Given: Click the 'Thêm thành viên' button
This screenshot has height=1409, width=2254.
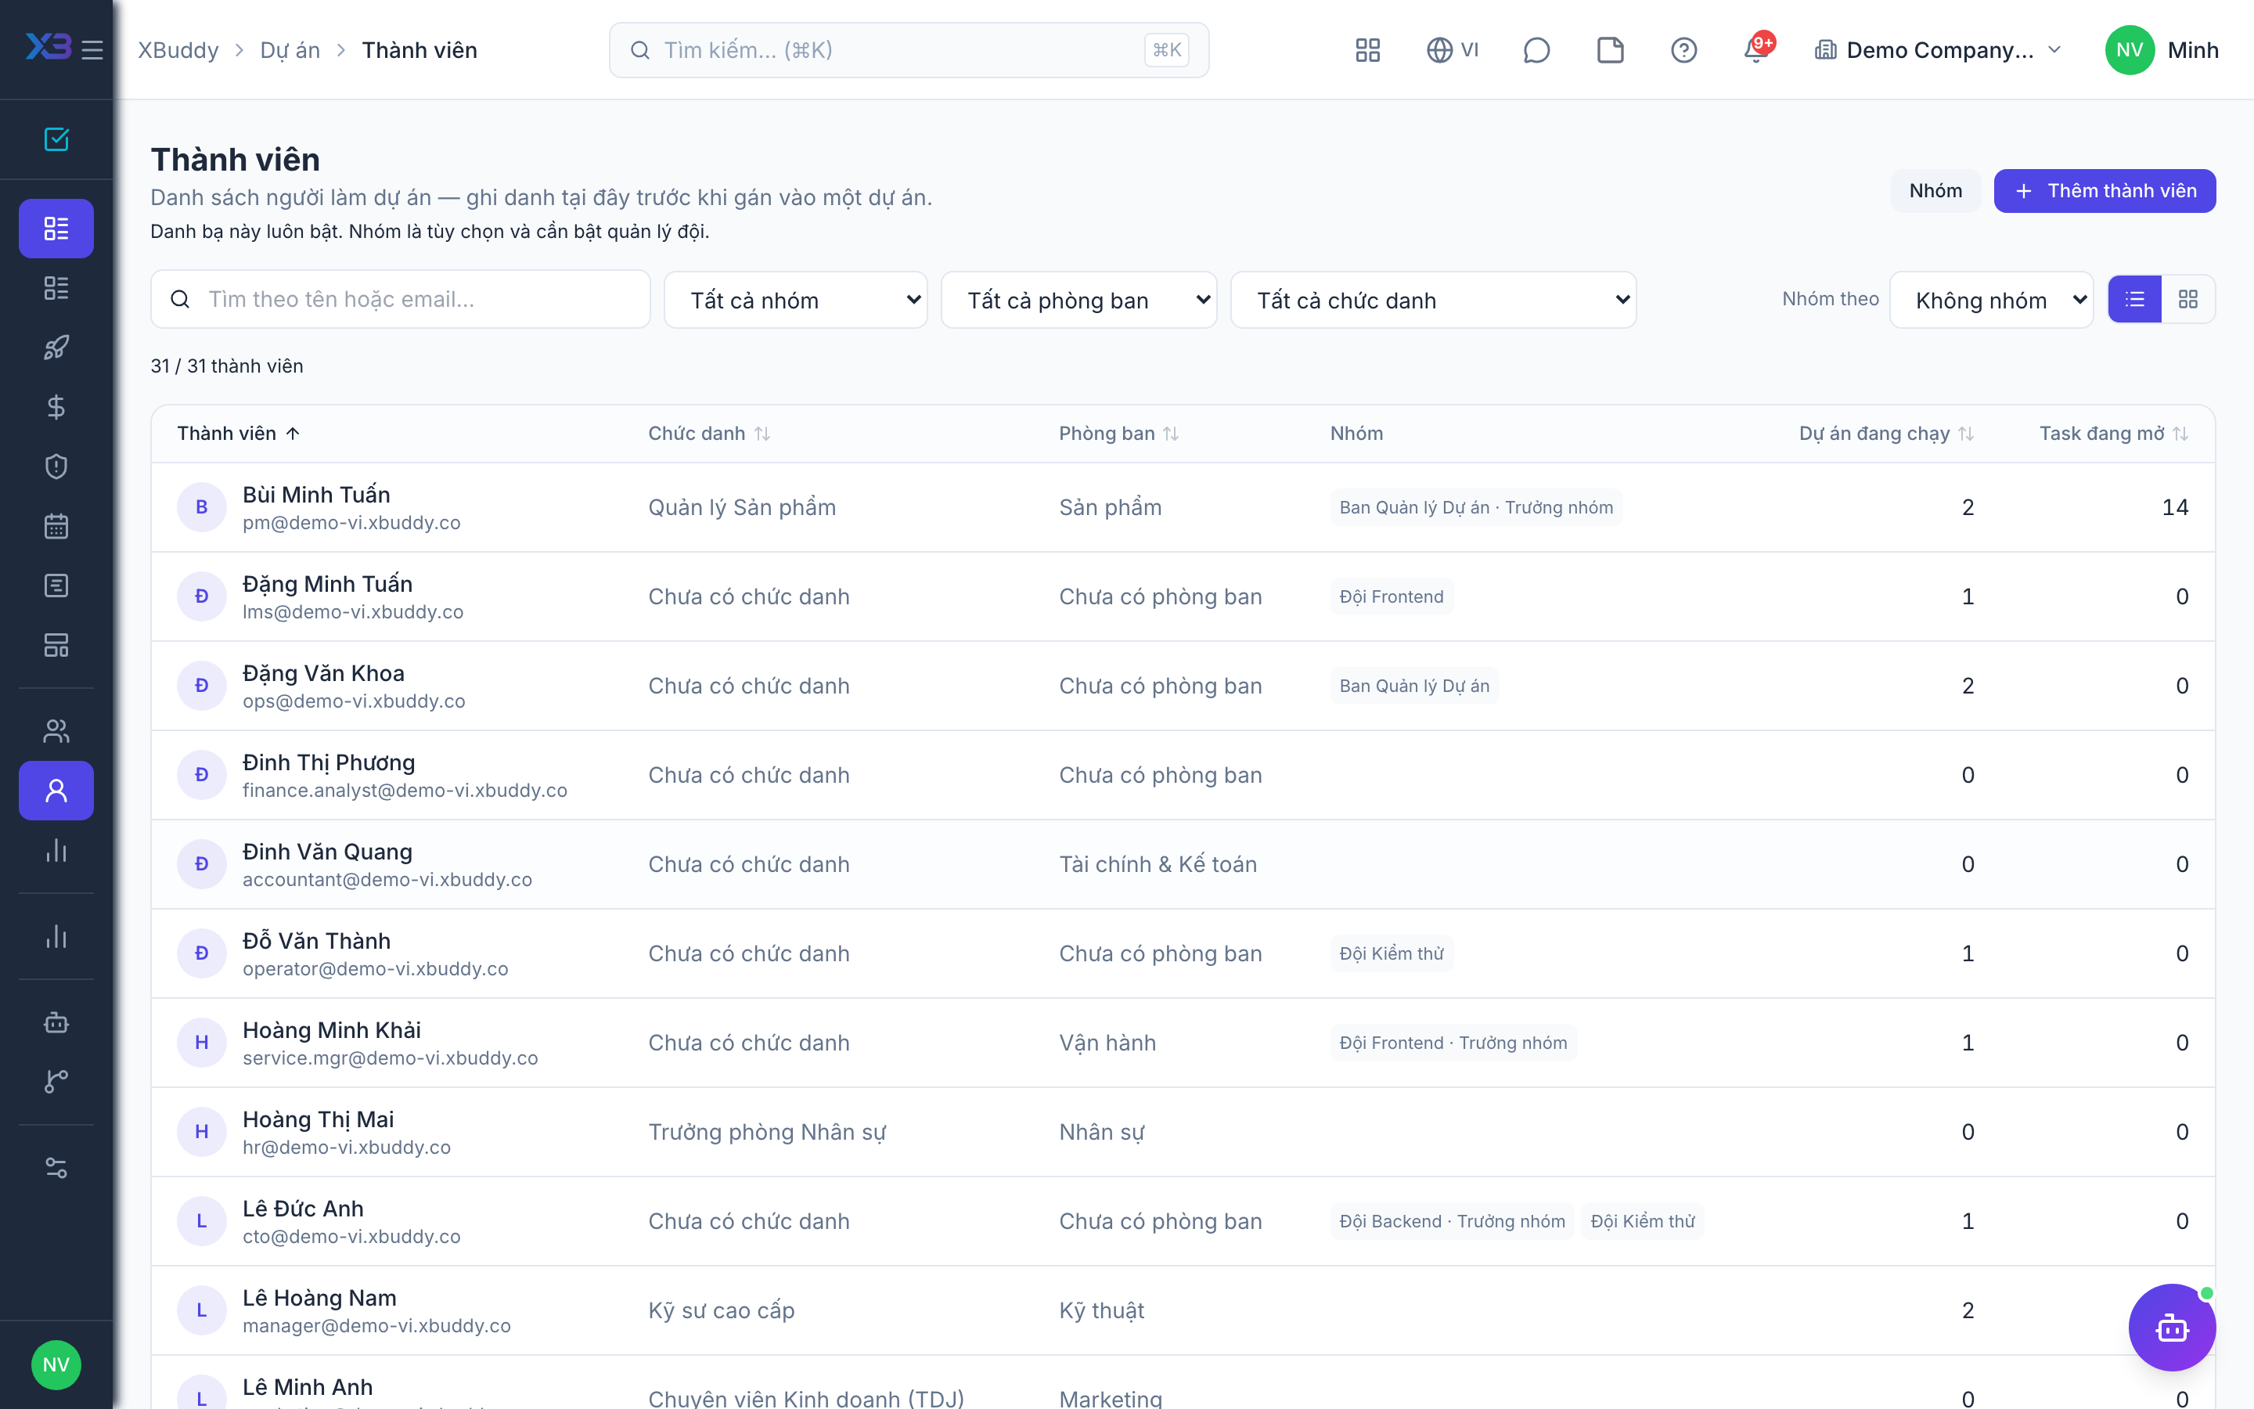Looking at the screenshot, I should click(x=2105, y=191).
